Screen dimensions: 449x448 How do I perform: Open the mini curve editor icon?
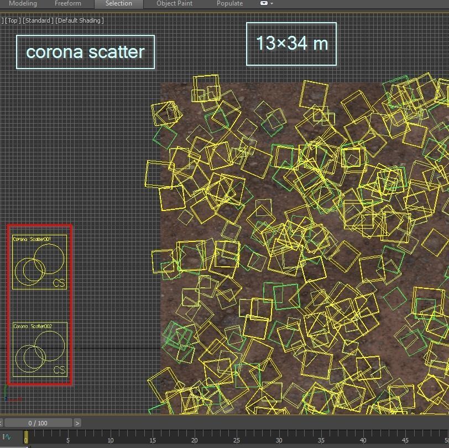7,437
